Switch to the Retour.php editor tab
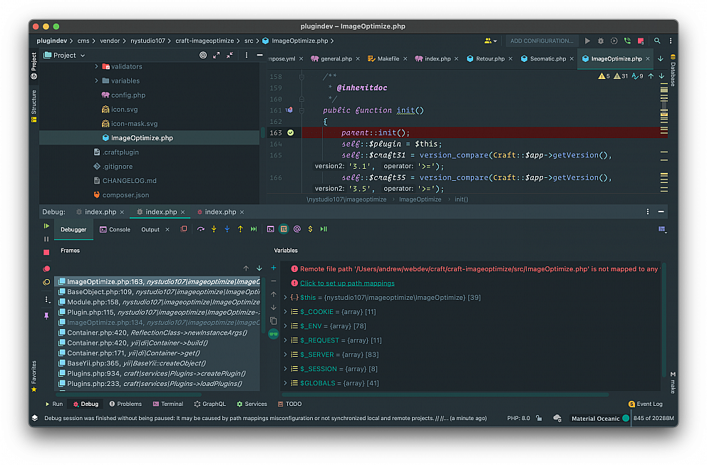Screen dimensions: 707x465 (490, 58)
